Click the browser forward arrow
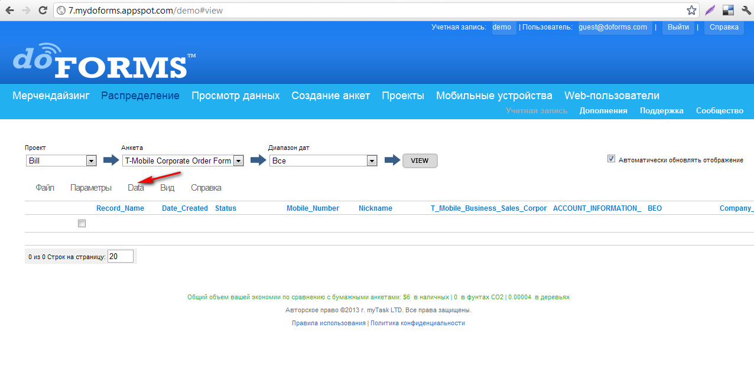 click(x=26, y=10)
